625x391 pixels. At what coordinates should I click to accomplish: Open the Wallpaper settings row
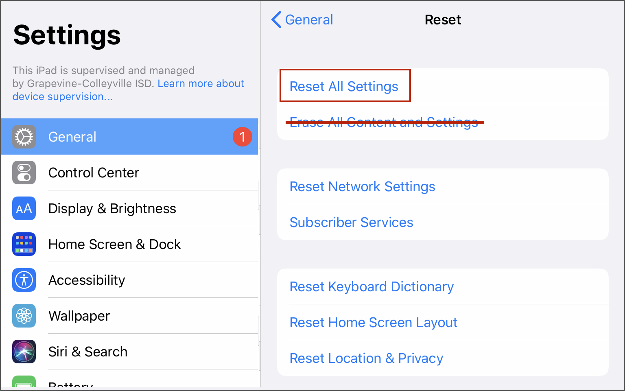click(79, 316)
